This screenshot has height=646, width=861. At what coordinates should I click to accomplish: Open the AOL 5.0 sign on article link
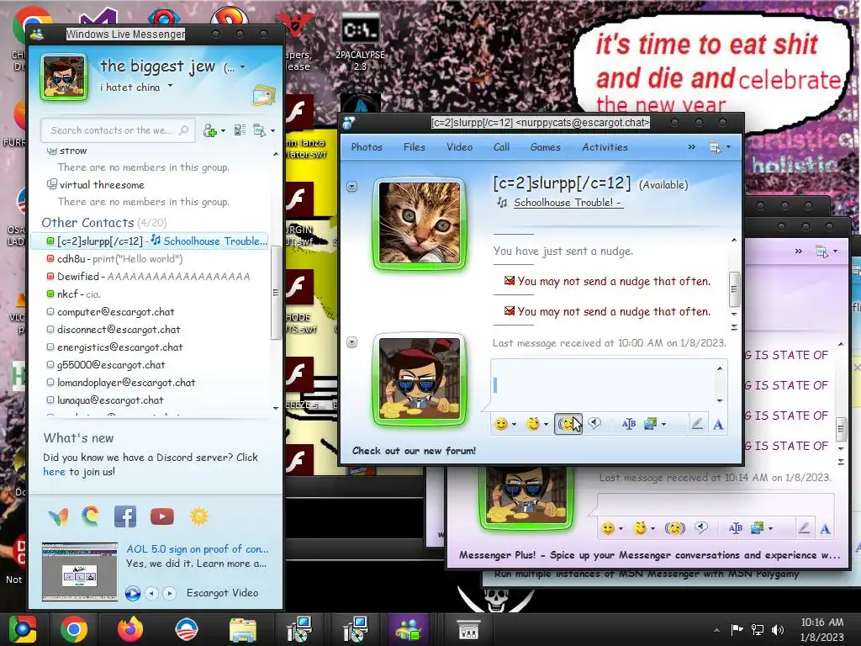point(197,548)
